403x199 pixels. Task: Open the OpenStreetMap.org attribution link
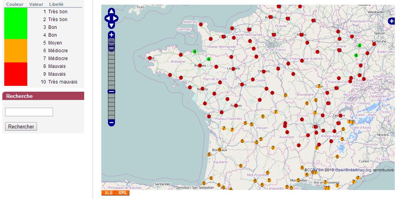(353, 170)
